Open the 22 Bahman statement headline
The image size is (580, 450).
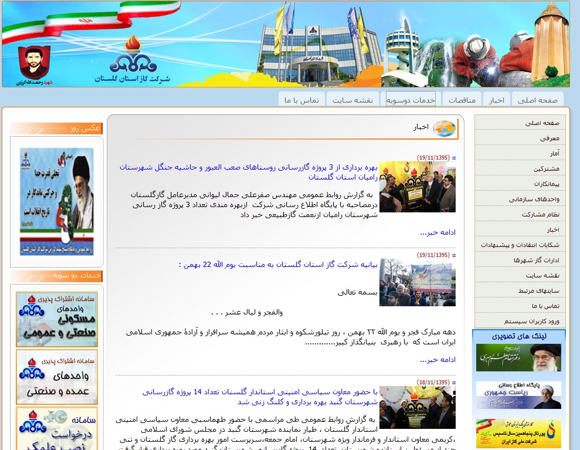[x=278, y=265]
